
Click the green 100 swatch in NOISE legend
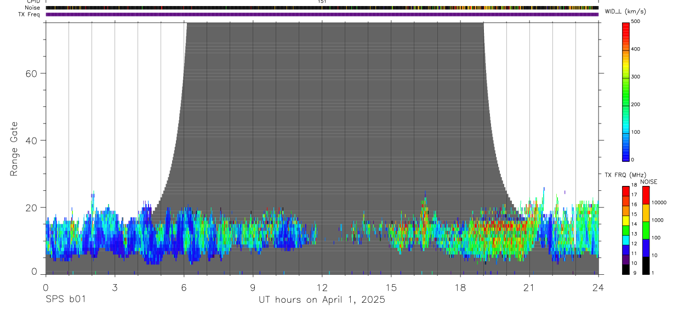tap(646, 230)
